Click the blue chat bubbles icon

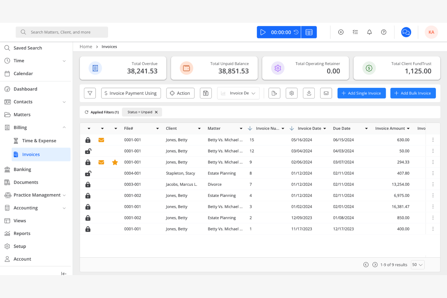(x=406, y=32)
